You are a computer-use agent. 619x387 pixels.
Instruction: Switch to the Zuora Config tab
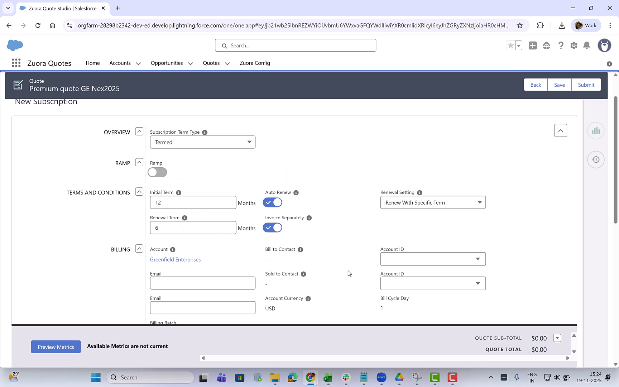[255, 63]
